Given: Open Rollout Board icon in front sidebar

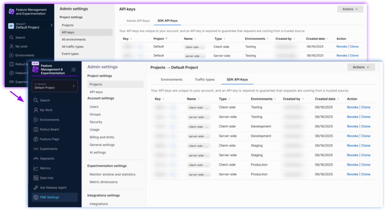Looking at the screenshot, I should click(x=36, y=129).
